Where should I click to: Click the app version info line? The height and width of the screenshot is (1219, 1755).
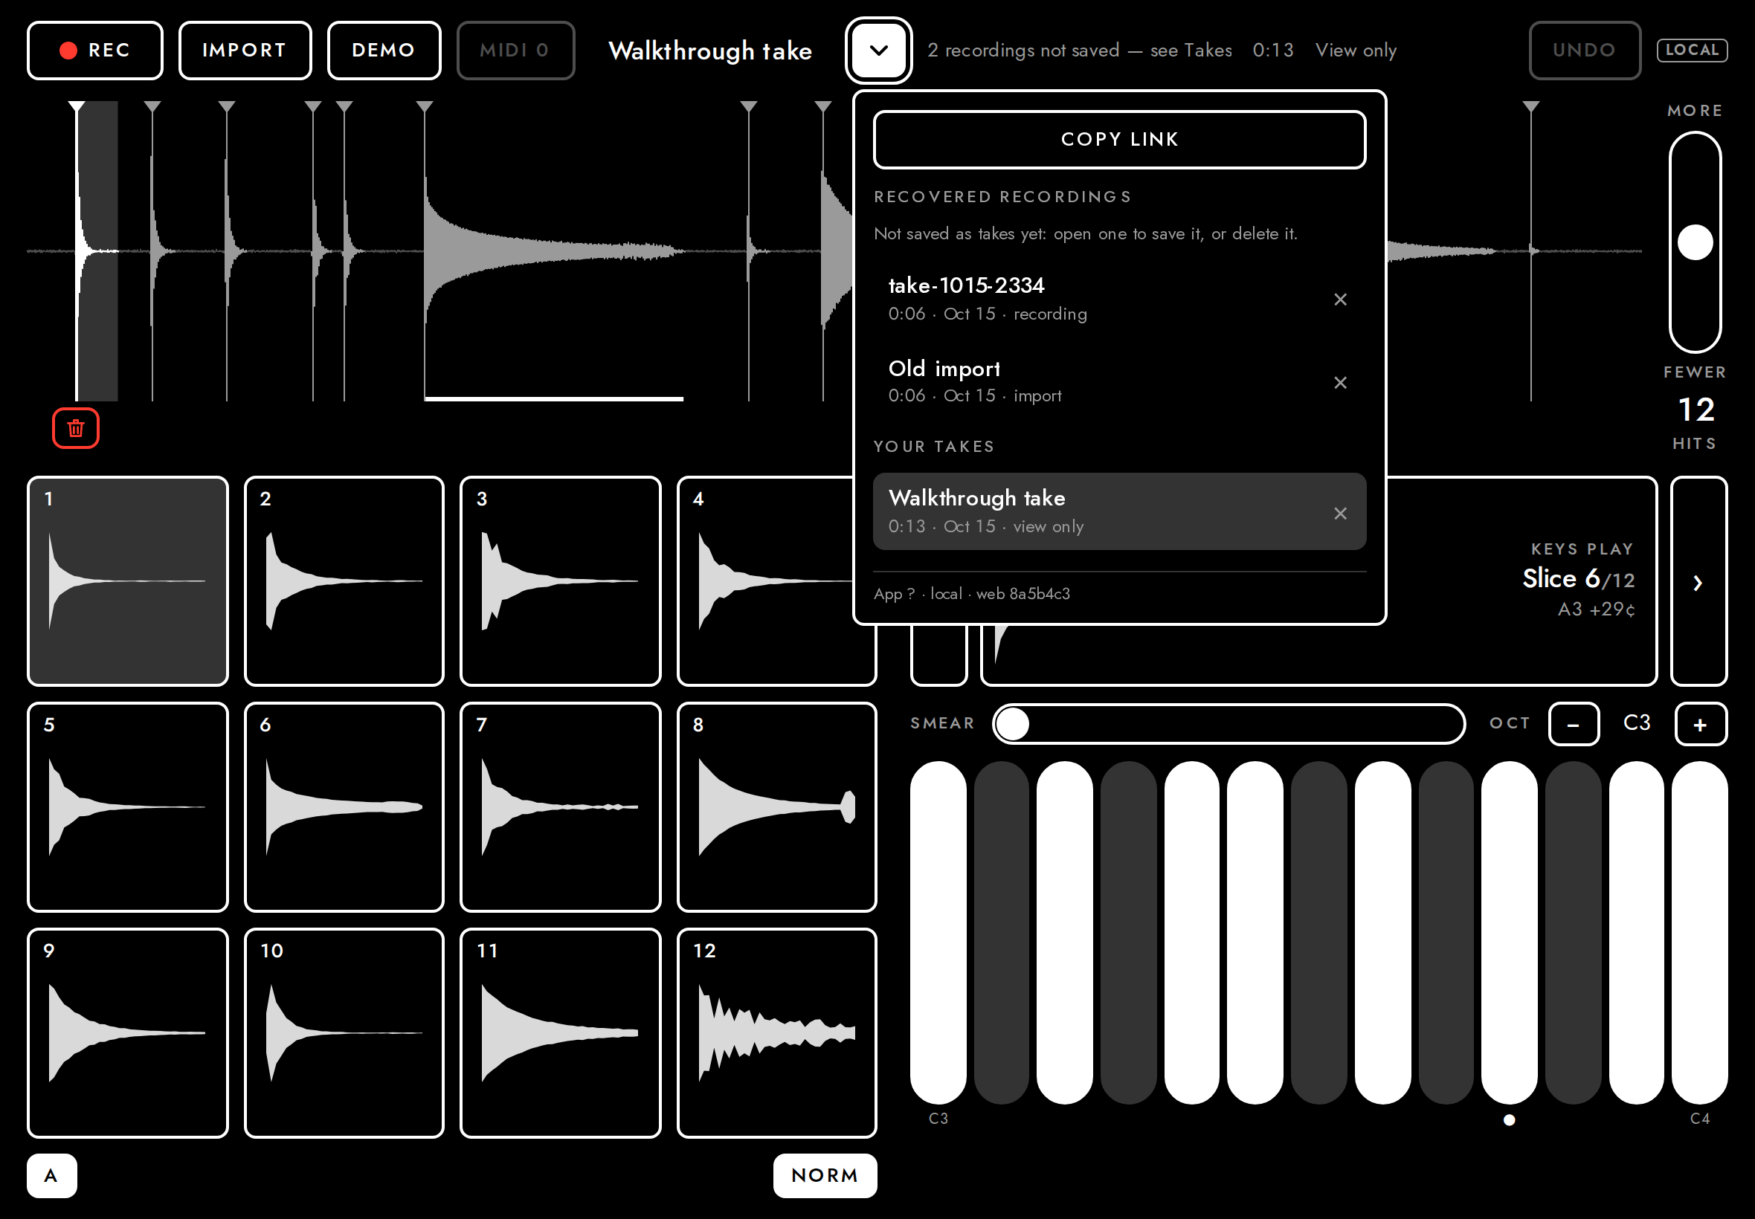point(972,593)
